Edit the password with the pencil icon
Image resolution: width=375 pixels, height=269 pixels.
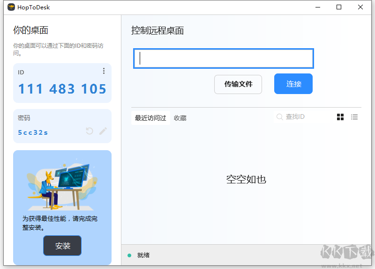[103, 131]
